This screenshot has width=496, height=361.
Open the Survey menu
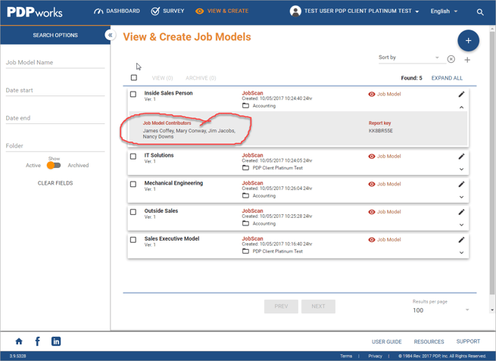pyautogui.click(x=167, y=11)
